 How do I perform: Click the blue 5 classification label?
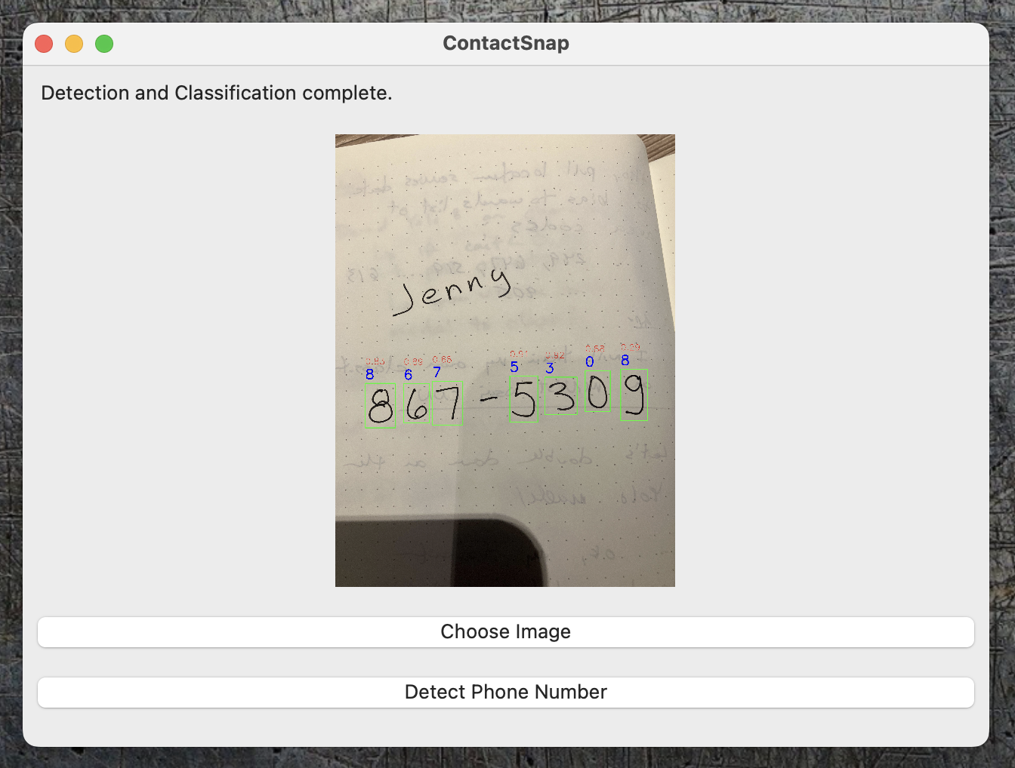tap(514, 367)
